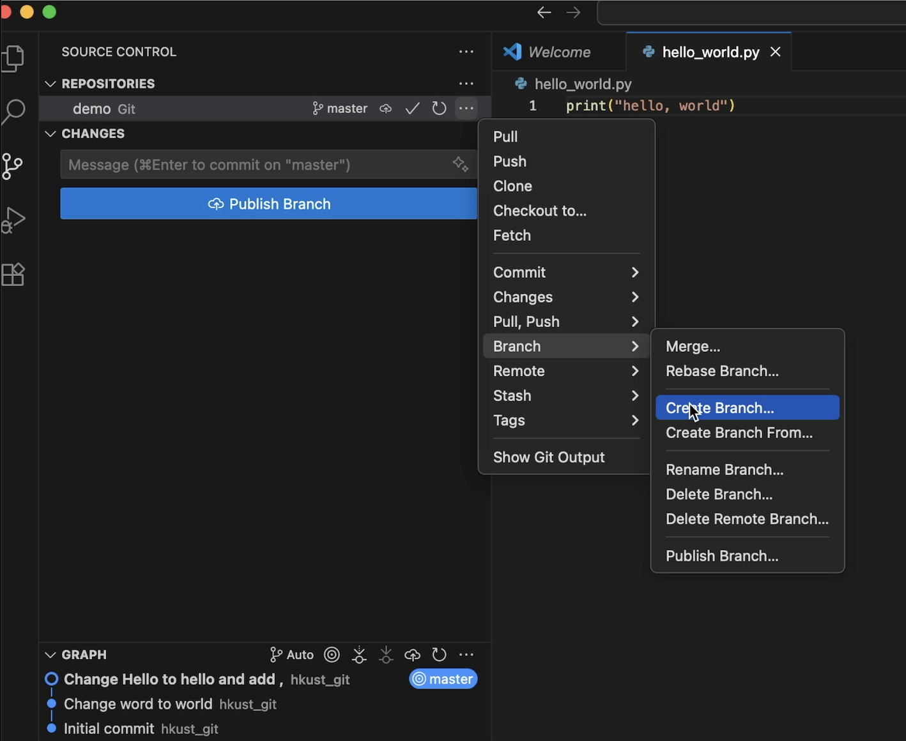The image size is (906, 741).
Task: Click the commit message input field
Action: [x=256, y=164]
